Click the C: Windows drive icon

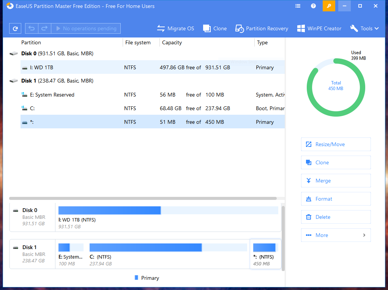[24, 108]
